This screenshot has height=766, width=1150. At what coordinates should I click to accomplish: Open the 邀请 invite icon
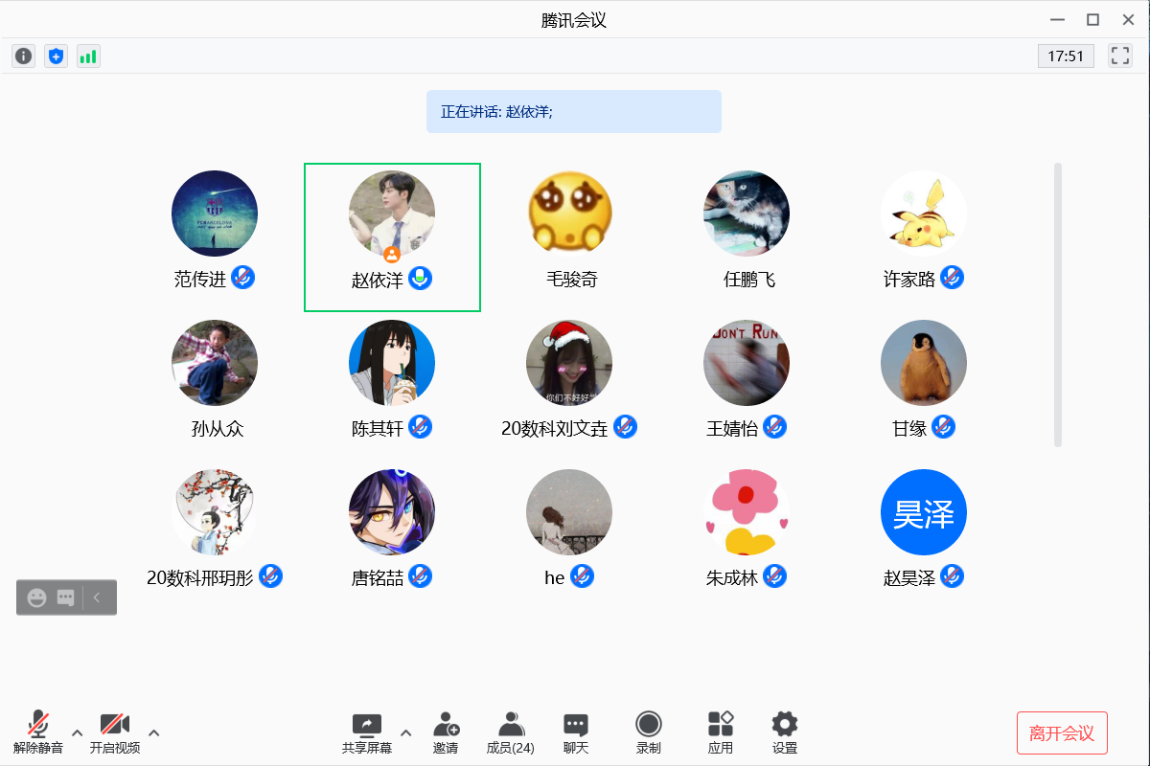[446, 732]
